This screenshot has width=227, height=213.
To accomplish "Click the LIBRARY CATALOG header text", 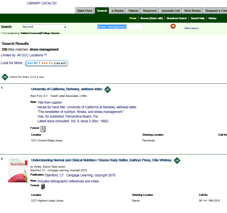I will click(41, 3).
